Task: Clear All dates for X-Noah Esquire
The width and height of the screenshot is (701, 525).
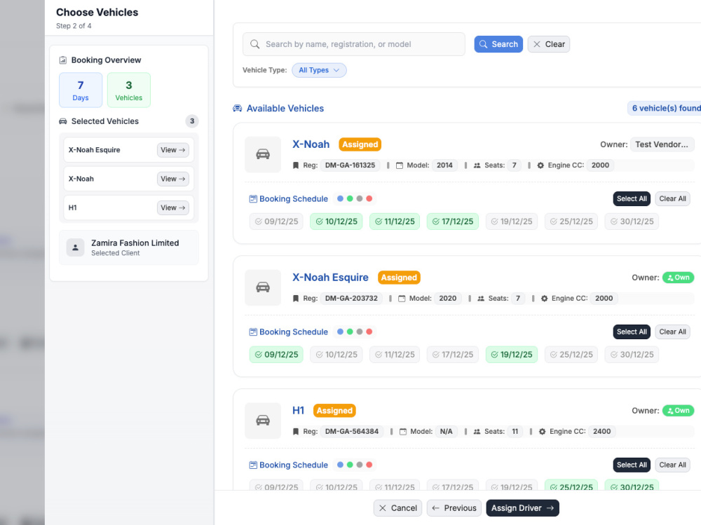Action: click(672, 332)
